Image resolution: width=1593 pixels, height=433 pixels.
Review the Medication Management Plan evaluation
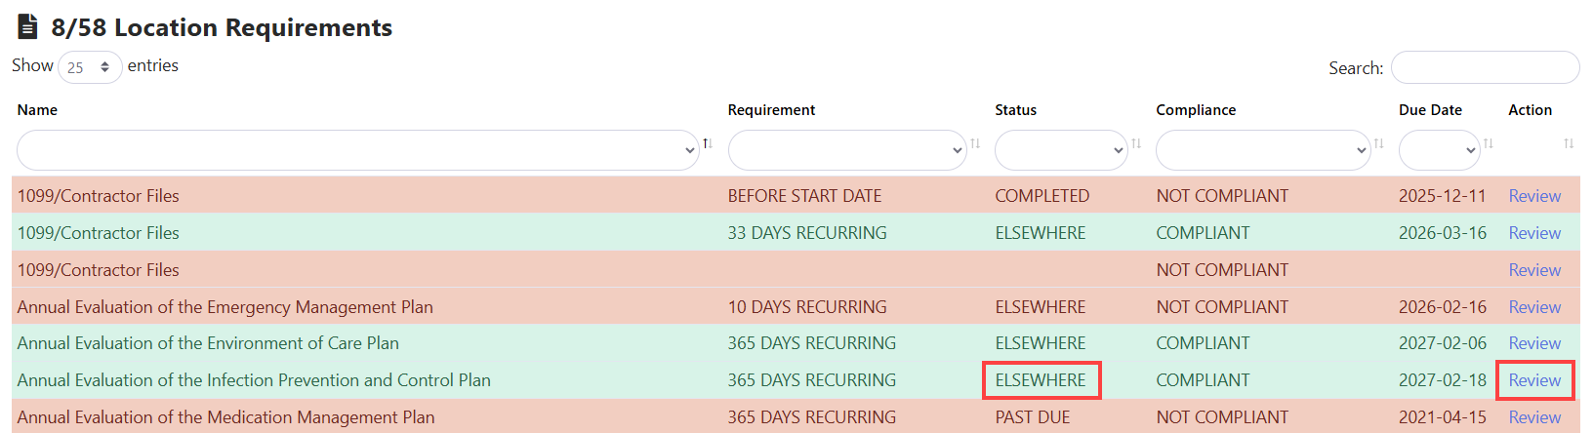[x=1534, y=417]
